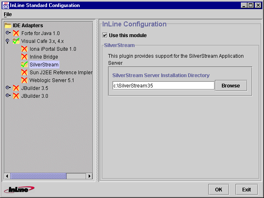
Task: Select Weblogic Server 5.1 entry
Action: pos(52,80)
